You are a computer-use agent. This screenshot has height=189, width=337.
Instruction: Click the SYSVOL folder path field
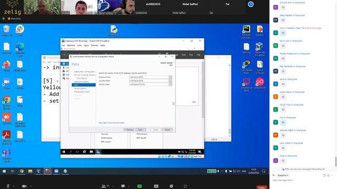148,85
